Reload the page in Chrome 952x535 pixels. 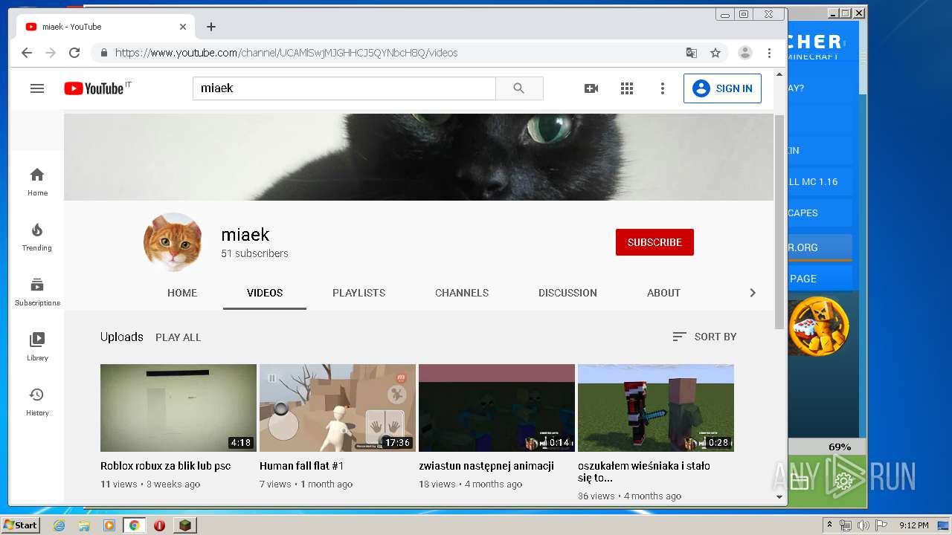[74, 53]
